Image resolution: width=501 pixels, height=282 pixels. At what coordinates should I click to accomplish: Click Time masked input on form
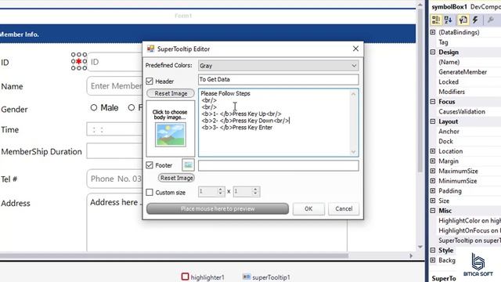tap(114, 130)
